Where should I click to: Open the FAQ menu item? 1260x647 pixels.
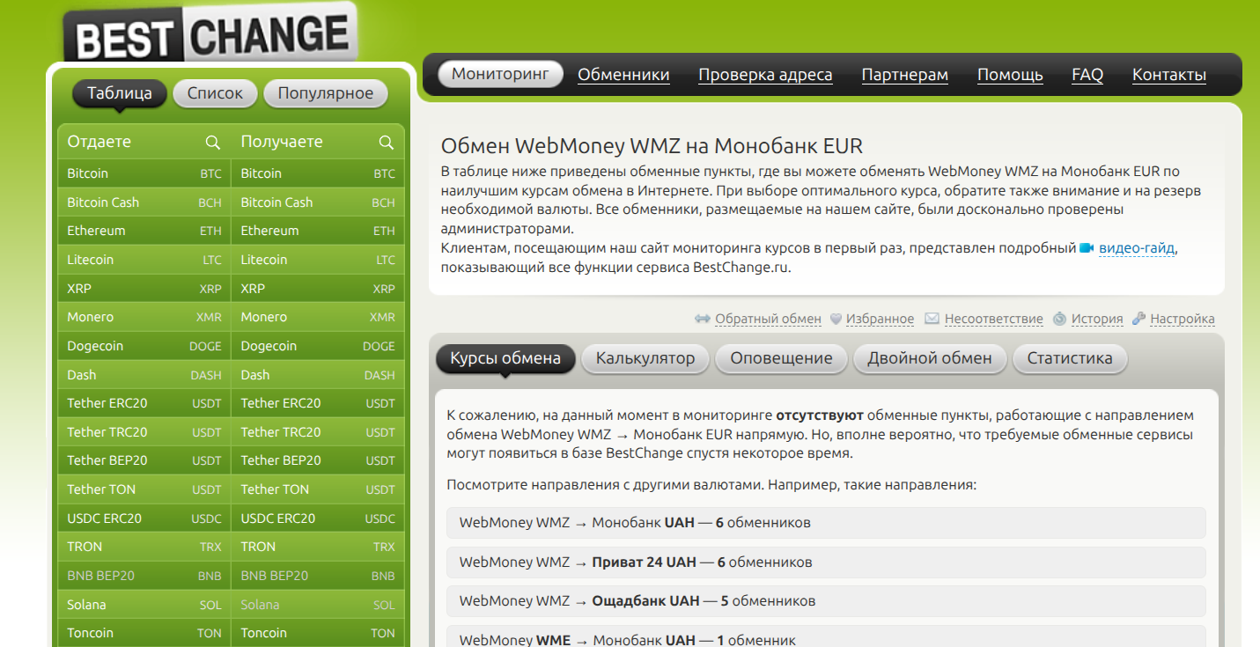click(x=1087, y=75)
